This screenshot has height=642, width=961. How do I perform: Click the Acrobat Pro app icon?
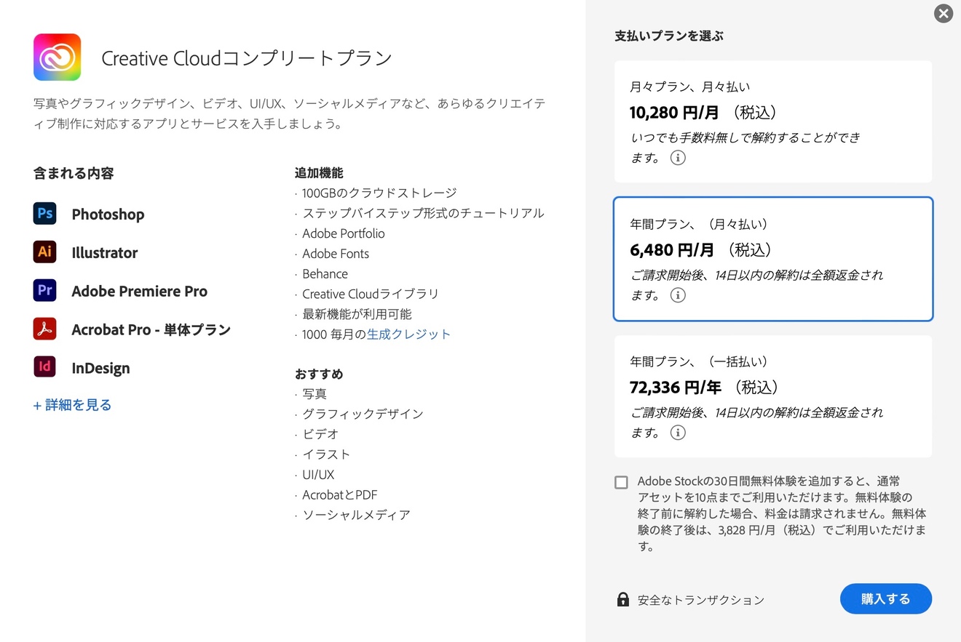click(x=44, y=329)
